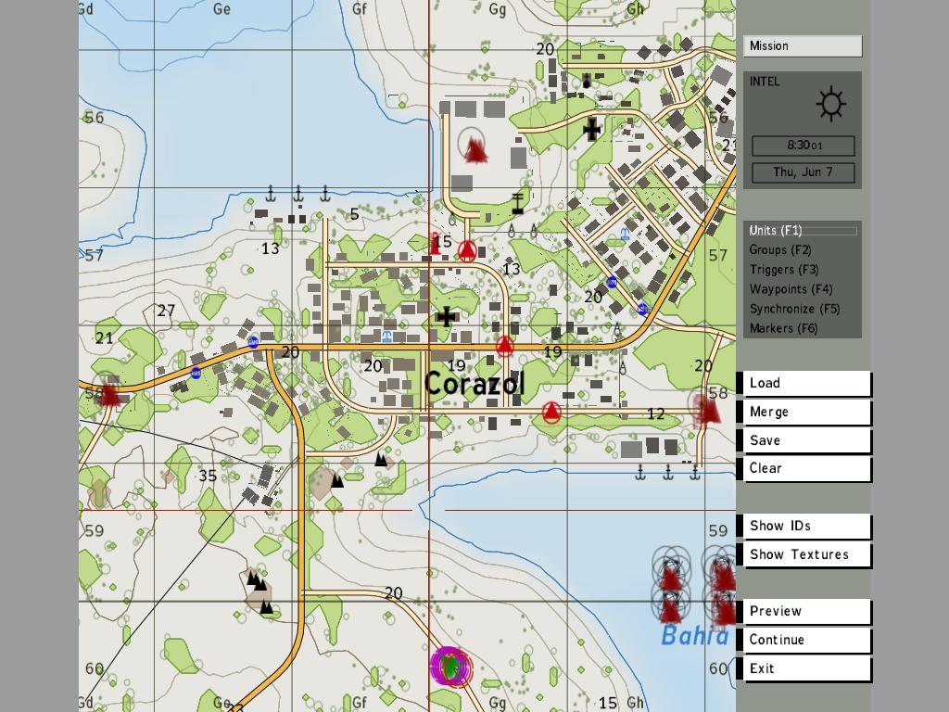Select the dark red unit inside the grey circle north of town
This screenshot has width=949, height=712.
475,150
